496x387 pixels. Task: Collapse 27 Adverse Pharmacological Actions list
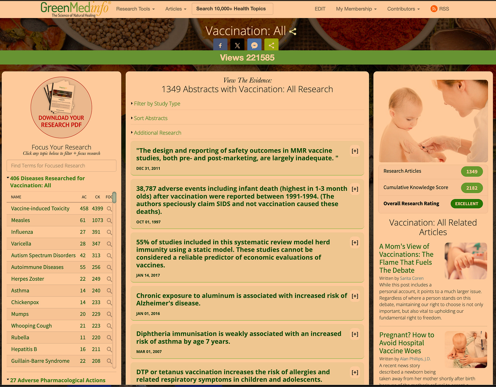57,380
